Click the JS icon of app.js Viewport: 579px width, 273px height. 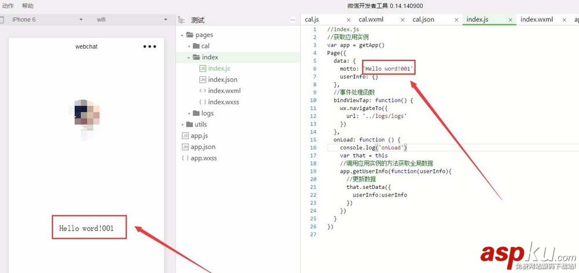(185, 136)
